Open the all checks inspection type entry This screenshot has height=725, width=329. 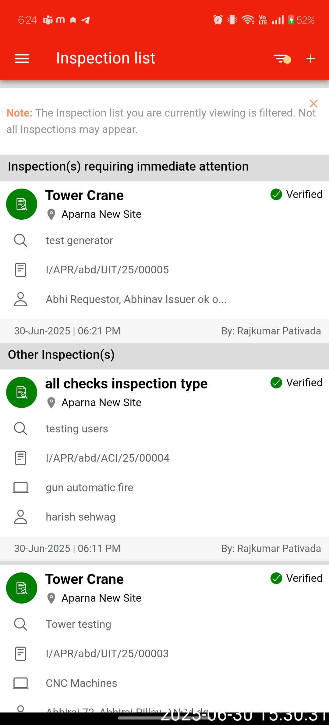(126, 384)
